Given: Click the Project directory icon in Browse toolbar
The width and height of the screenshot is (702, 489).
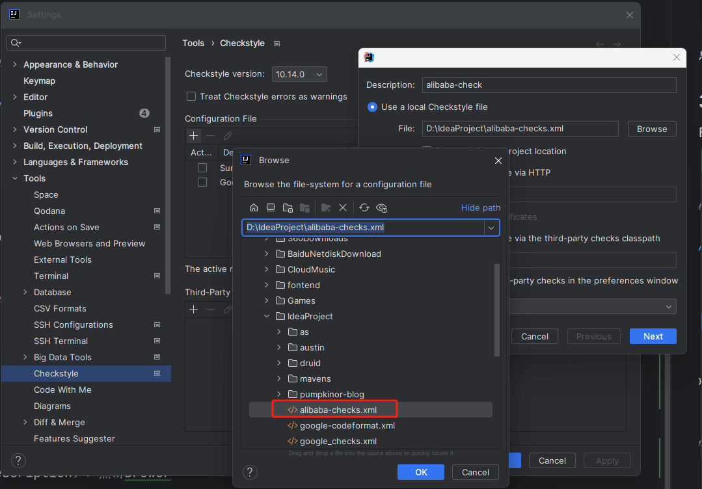Looking at the screenshot, I should click(288, 208).
